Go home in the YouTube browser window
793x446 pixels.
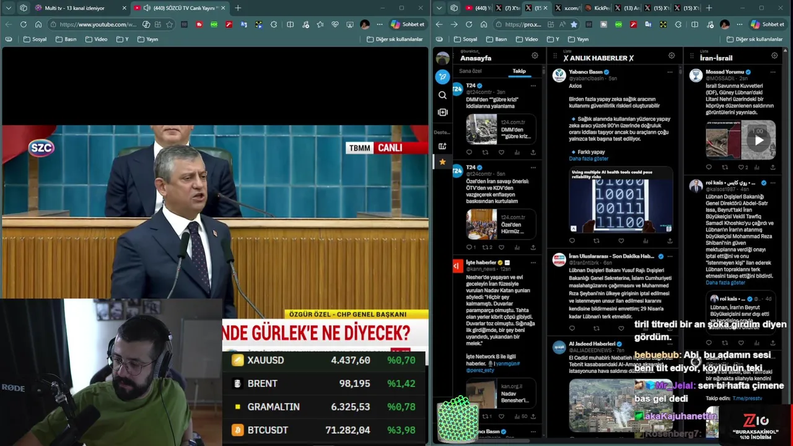pos(38,24)
